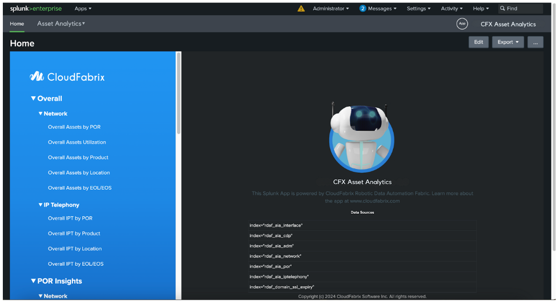Collapse the POR Insights section

[x=34, y=281]
